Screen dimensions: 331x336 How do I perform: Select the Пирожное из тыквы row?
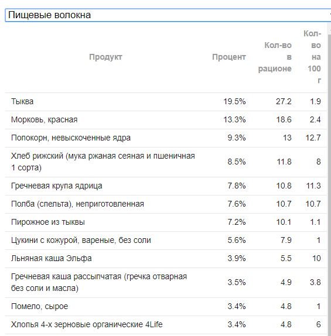(166, 222)
